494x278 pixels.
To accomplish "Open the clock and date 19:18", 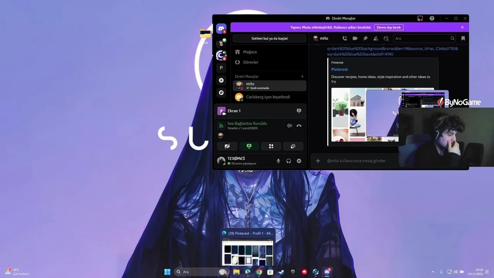I will 475,272.
